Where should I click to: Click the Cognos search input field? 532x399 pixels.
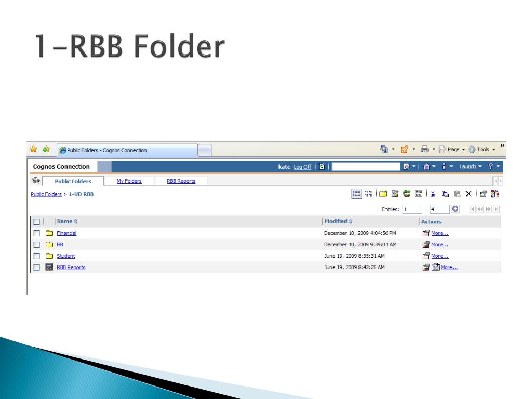click(366, 166)
